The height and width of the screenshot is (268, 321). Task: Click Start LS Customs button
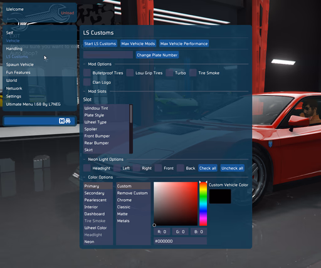click(x=100, y=43)
